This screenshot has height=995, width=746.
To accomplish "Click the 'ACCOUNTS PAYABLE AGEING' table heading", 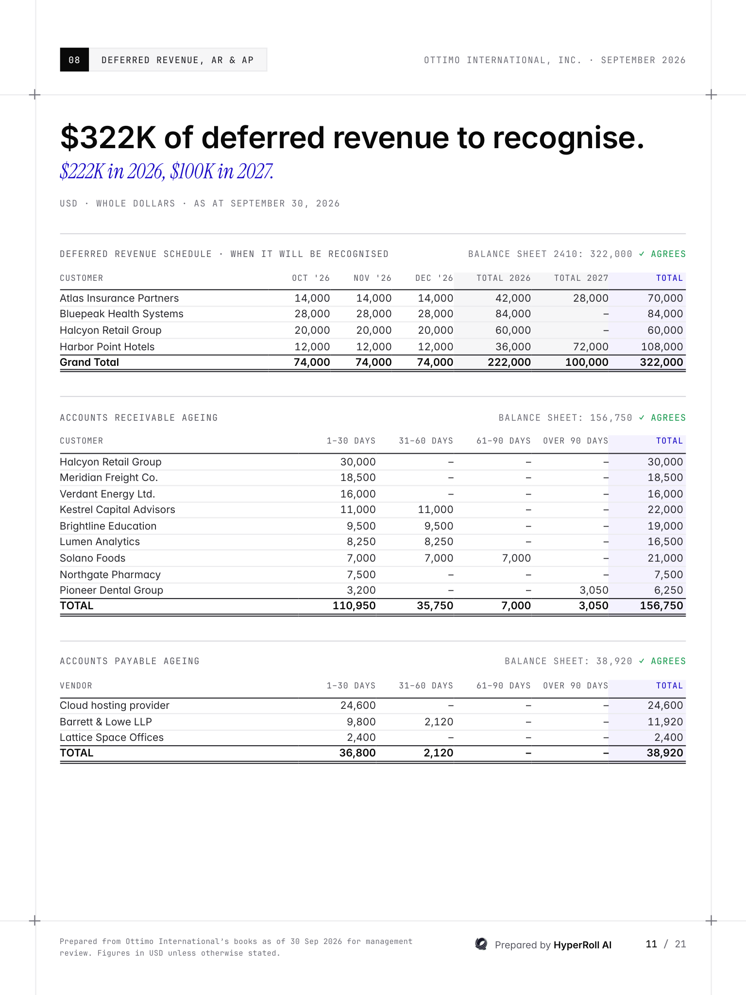I will coord(130,661).
